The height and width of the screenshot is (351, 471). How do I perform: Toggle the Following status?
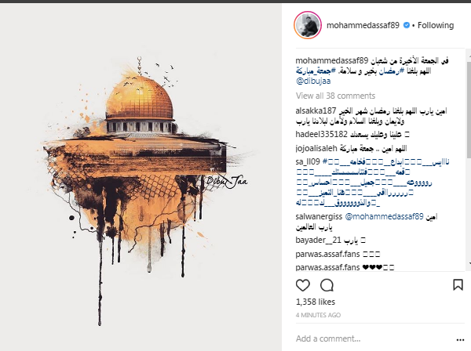tap(436, 25)
